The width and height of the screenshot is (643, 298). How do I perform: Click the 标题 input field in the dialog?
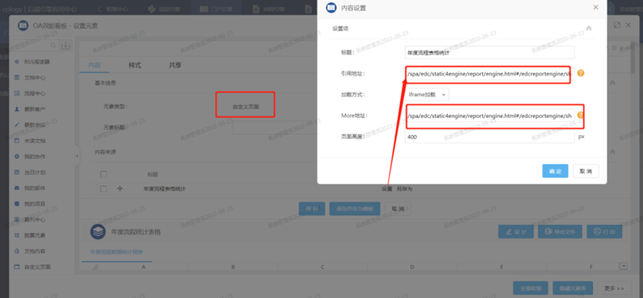(x=489, y=52)
